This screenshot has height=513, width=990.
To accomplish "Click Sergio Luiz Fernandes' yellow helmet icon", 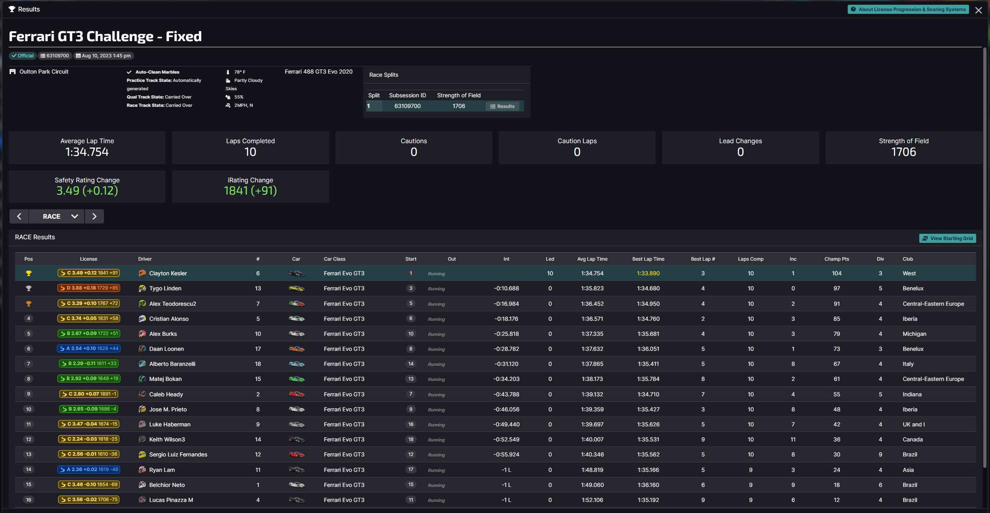I will (x=142, y=454).
